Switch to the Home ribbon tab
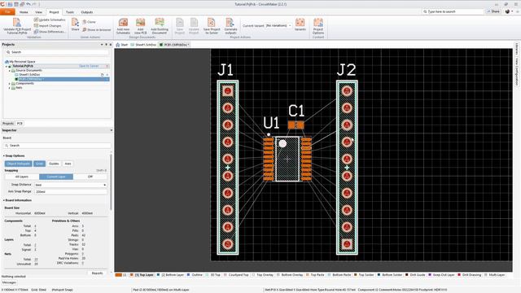Image resolution: width=521 pixels, height=293 pixels. point(24,12)
